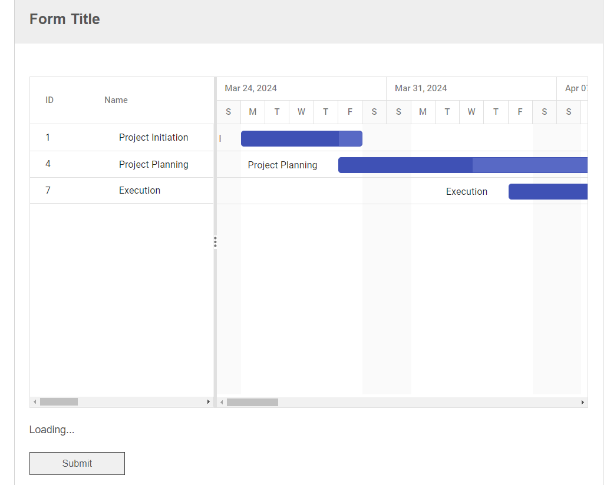Click the timeline horizontal scrollbar thumb
The image size is (607, 485).
click(x=252, y=403)
